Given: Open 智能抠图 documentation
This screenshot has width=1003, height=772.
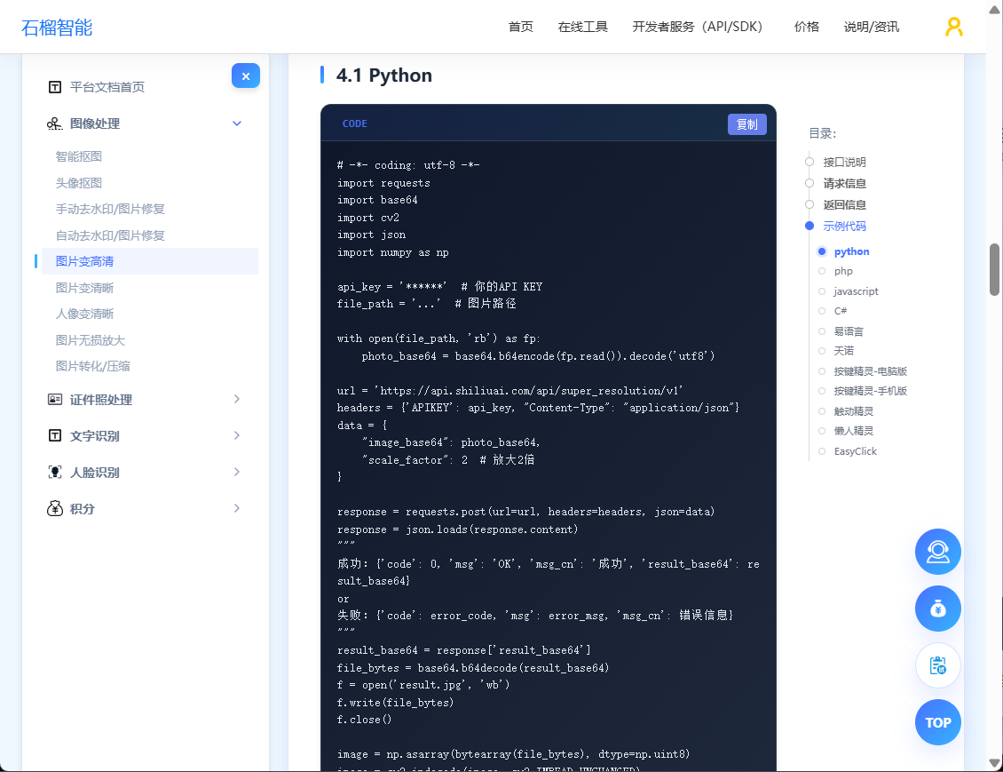Looking at the screenshot, I should coord(79,157).
